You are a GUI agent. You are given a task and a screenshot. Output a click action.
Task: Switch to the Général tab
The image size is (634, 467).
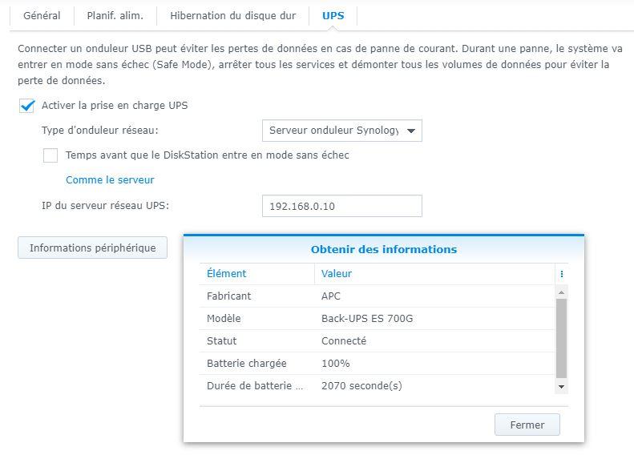tap(42, 16)
